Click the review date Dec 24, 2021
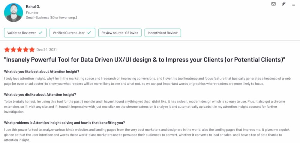The width and height of the screenshot is (300, 144). tap(46, 50)
